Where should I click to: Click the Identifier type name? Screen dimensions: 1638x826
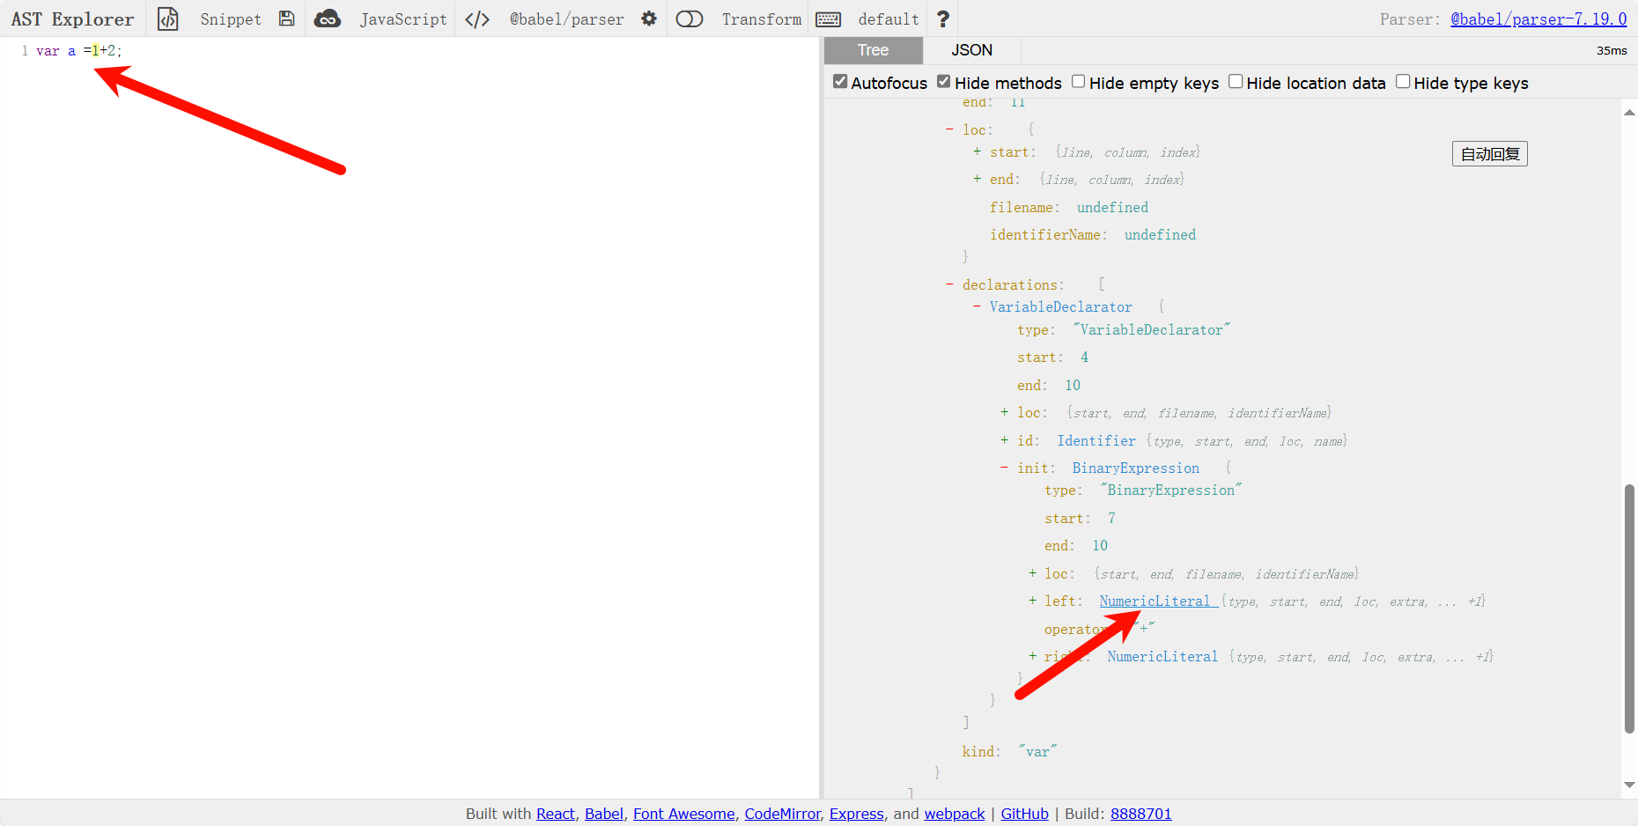pyautogui.click(x=1096, y=440)
